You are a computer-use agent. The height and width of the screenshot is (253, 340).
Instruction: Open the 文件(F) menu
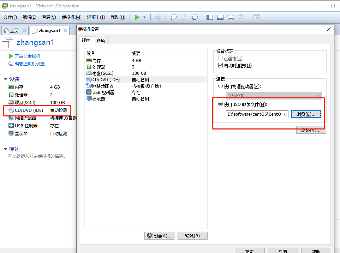click(x=10, y=17)
